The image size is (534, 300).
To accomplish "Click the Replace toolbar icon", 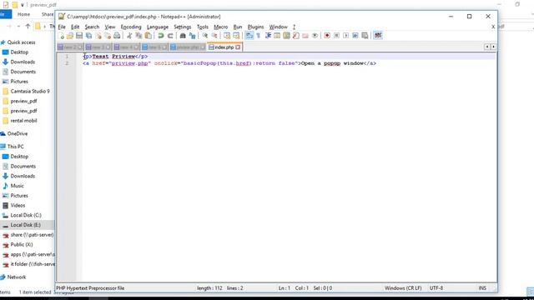I will point(192,36).
